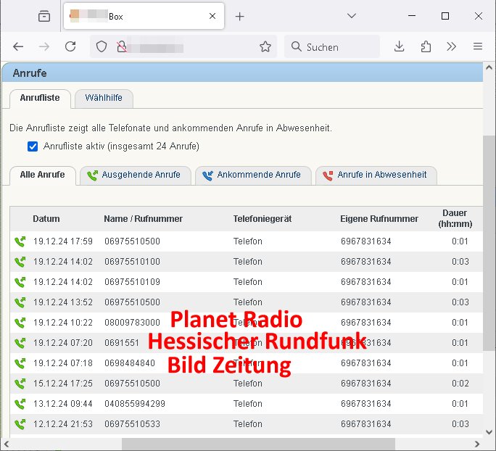The width and height of the screenshot is (496, 451).
Task: Click the insecure connection padlock icon
Action: click(122, 47)
